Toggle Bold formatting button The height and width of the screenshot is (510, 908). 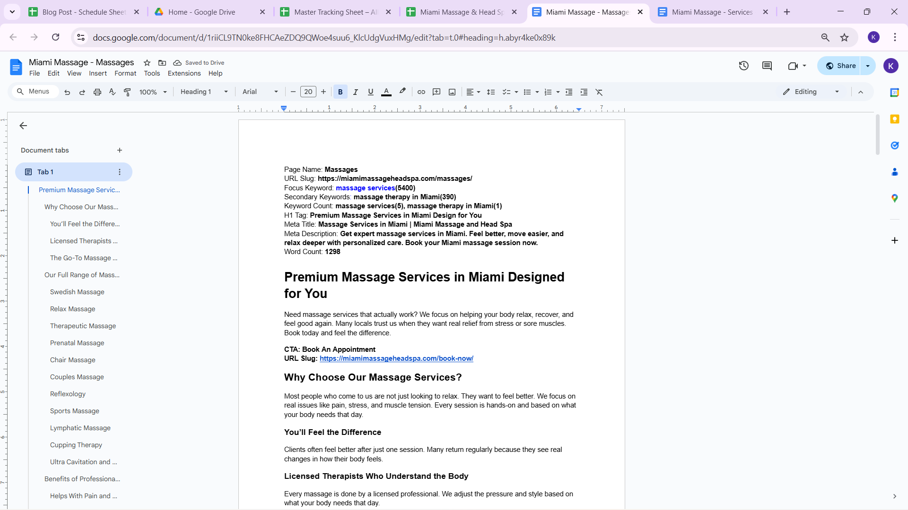tap(340, 92)
